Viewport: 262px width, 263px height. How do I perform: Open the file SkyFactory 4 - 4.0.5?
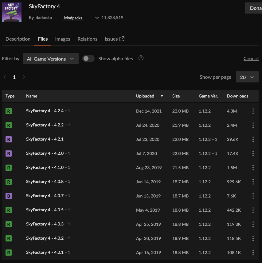pyautogui.click(x=45, y=210)
